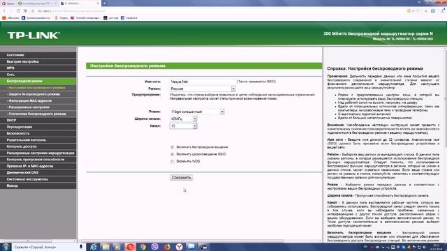This screenshot has height=251, width=447.
Task: Edit the network name field Vasya.Net
Action: coord(203,82)
